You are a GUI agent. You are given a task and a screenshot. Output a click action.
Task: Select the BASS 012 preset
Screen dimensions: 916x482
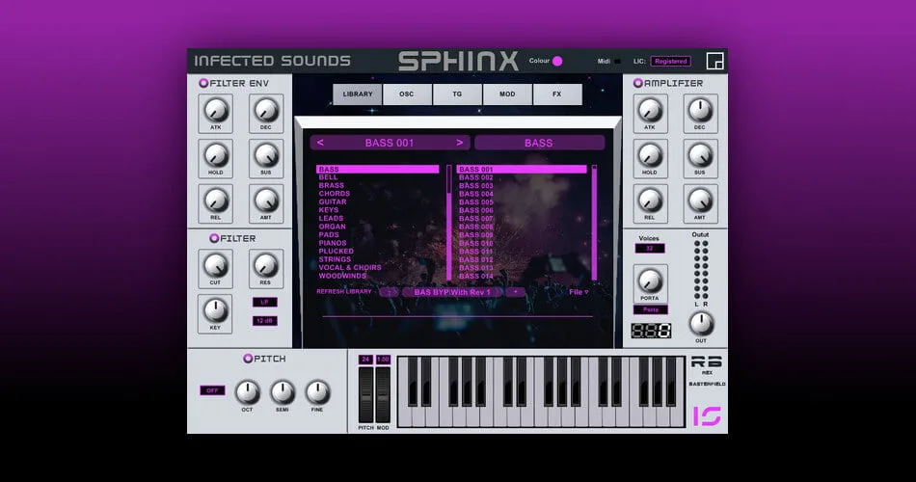pos(476,259)
